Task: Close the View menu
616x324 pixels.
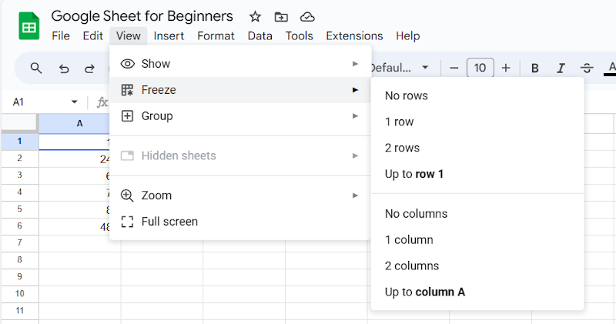Action: point(129,35)
